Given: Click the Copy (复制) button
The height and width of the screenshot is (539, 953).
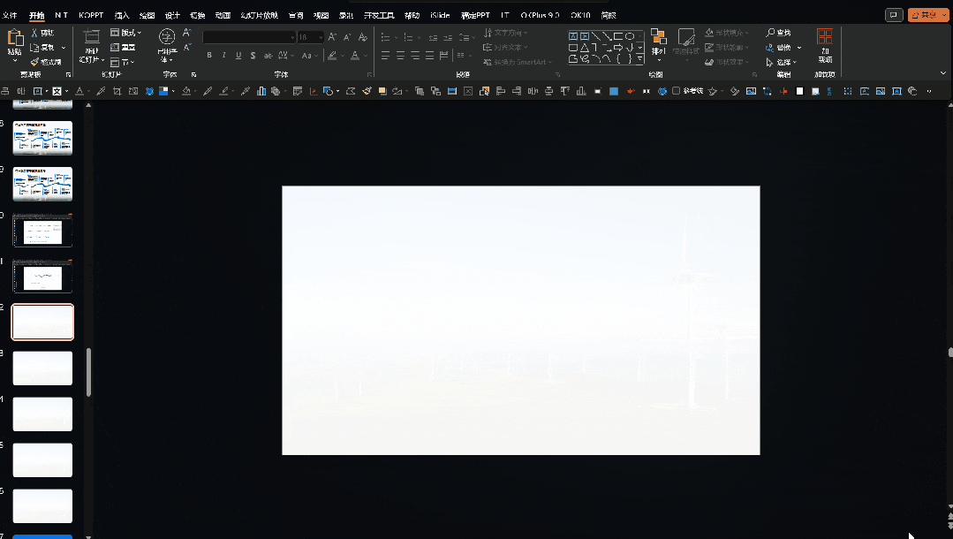Looking at the screenshot, I should point(42,47).
